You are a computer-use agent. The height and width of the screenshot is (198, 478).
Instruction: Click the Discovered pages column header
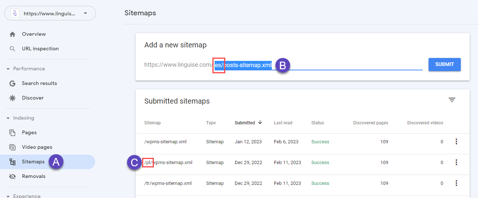coord(371,123)
